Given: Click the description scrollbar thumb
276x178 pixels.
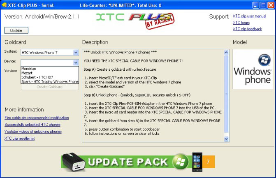Looking at the screenshot, I should [x=226, y=94].
